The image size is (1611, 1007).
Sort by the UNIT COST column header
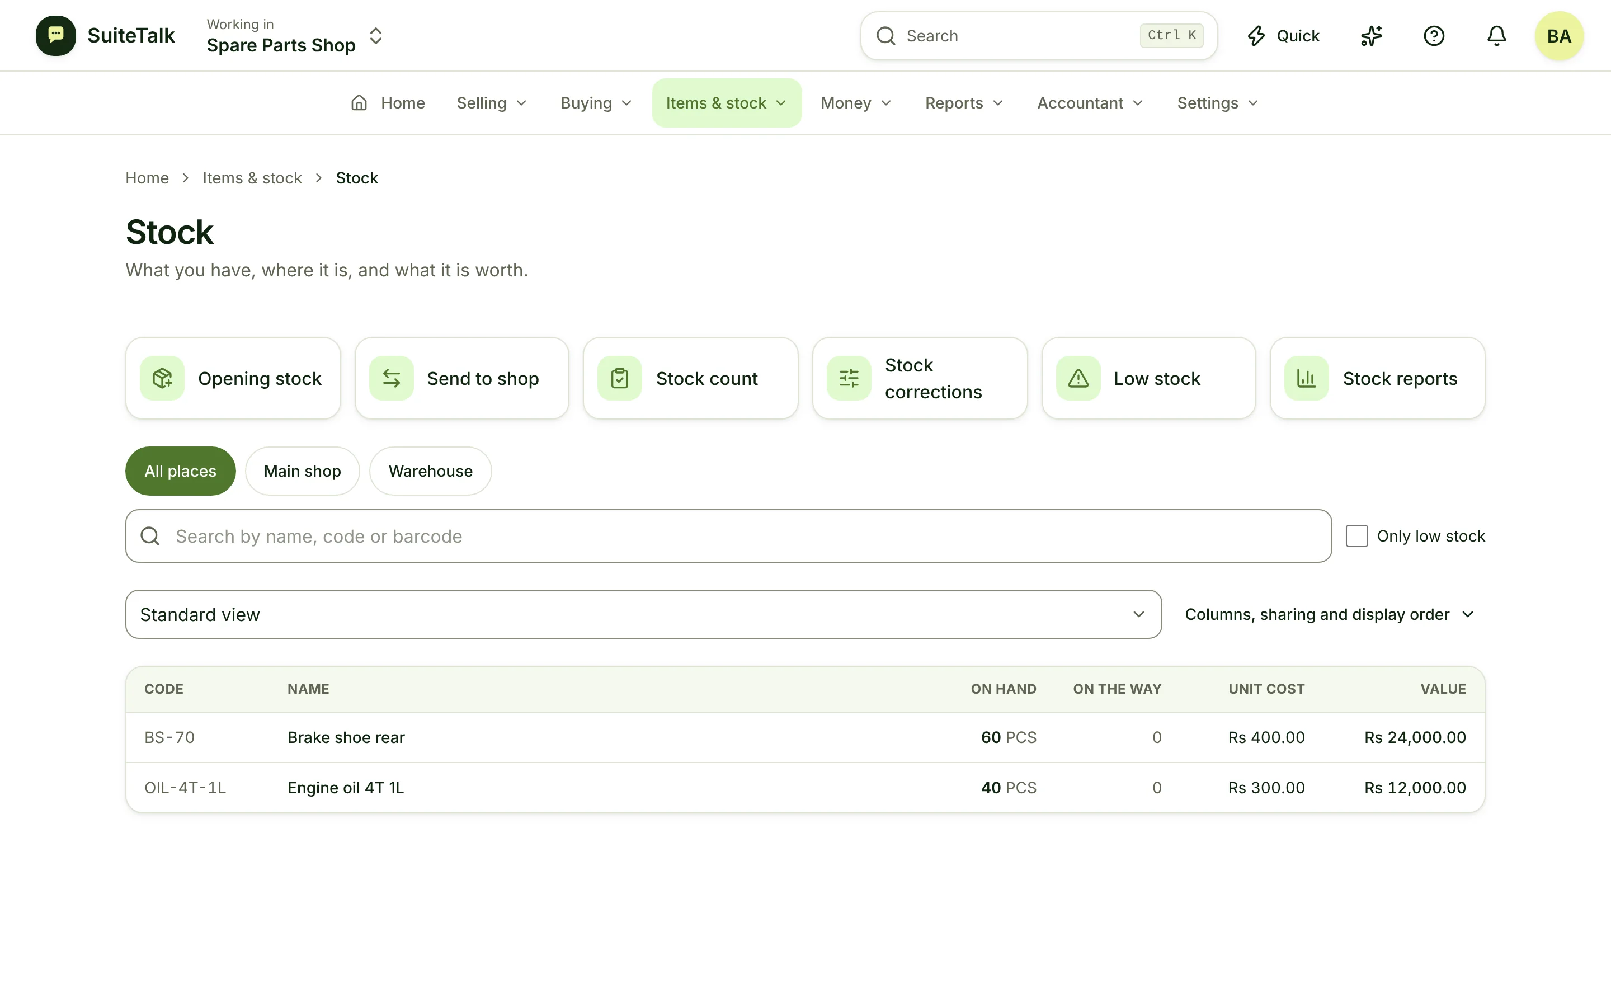pyautogui.click(x=1266, y=689)
